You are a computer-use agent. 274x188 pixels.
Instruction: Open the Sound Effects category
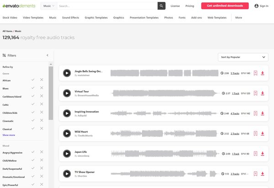(71, 17)
